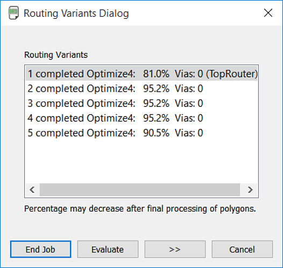Expand the dialog with the >> button
283x268 pixels.
pos(175,249)
